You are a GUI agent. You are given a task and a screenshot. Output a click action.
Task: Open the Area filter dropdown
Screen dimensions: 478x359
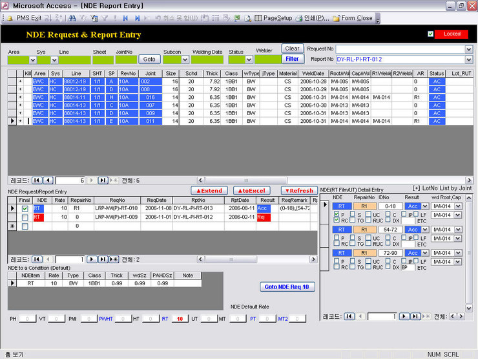[32, 60]
